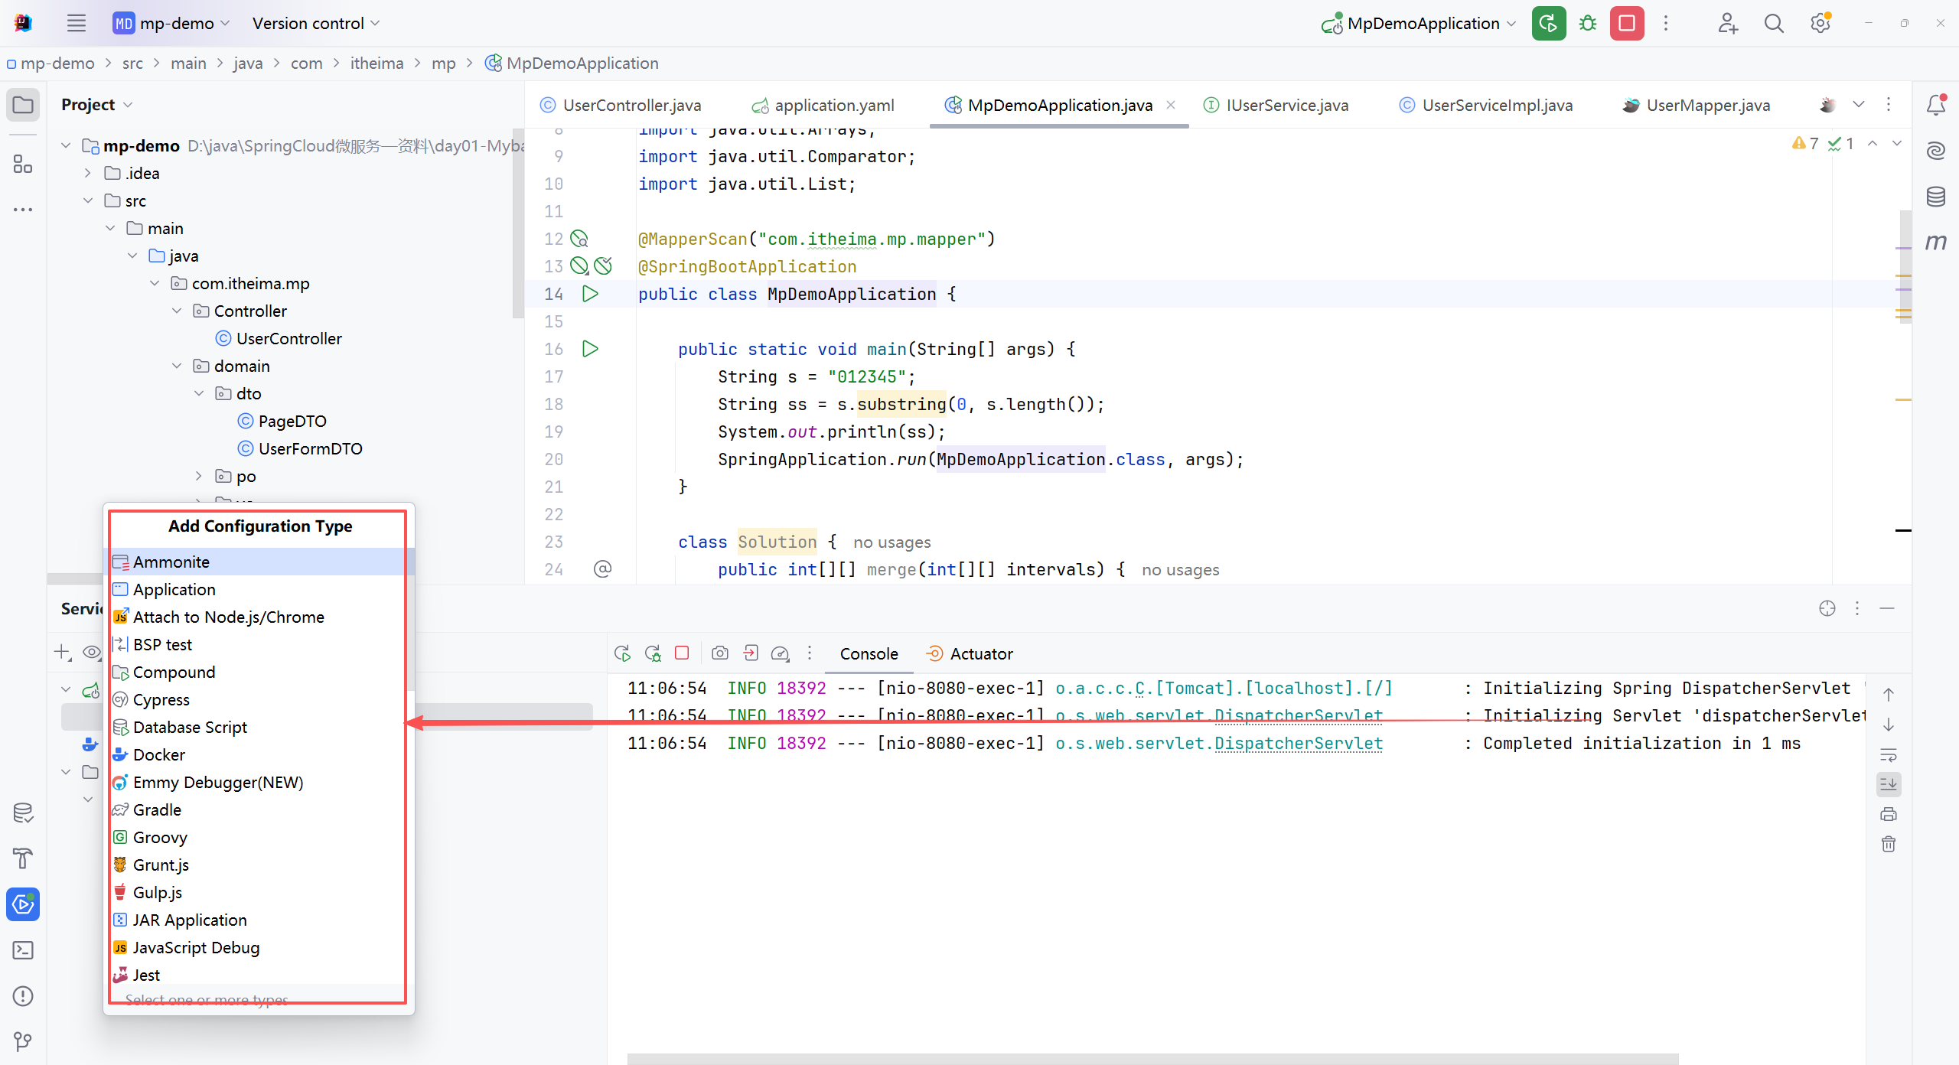Click the Notifications bell icon
The width and height of the screenshot is (1959, 1065).
[1936, 105]
